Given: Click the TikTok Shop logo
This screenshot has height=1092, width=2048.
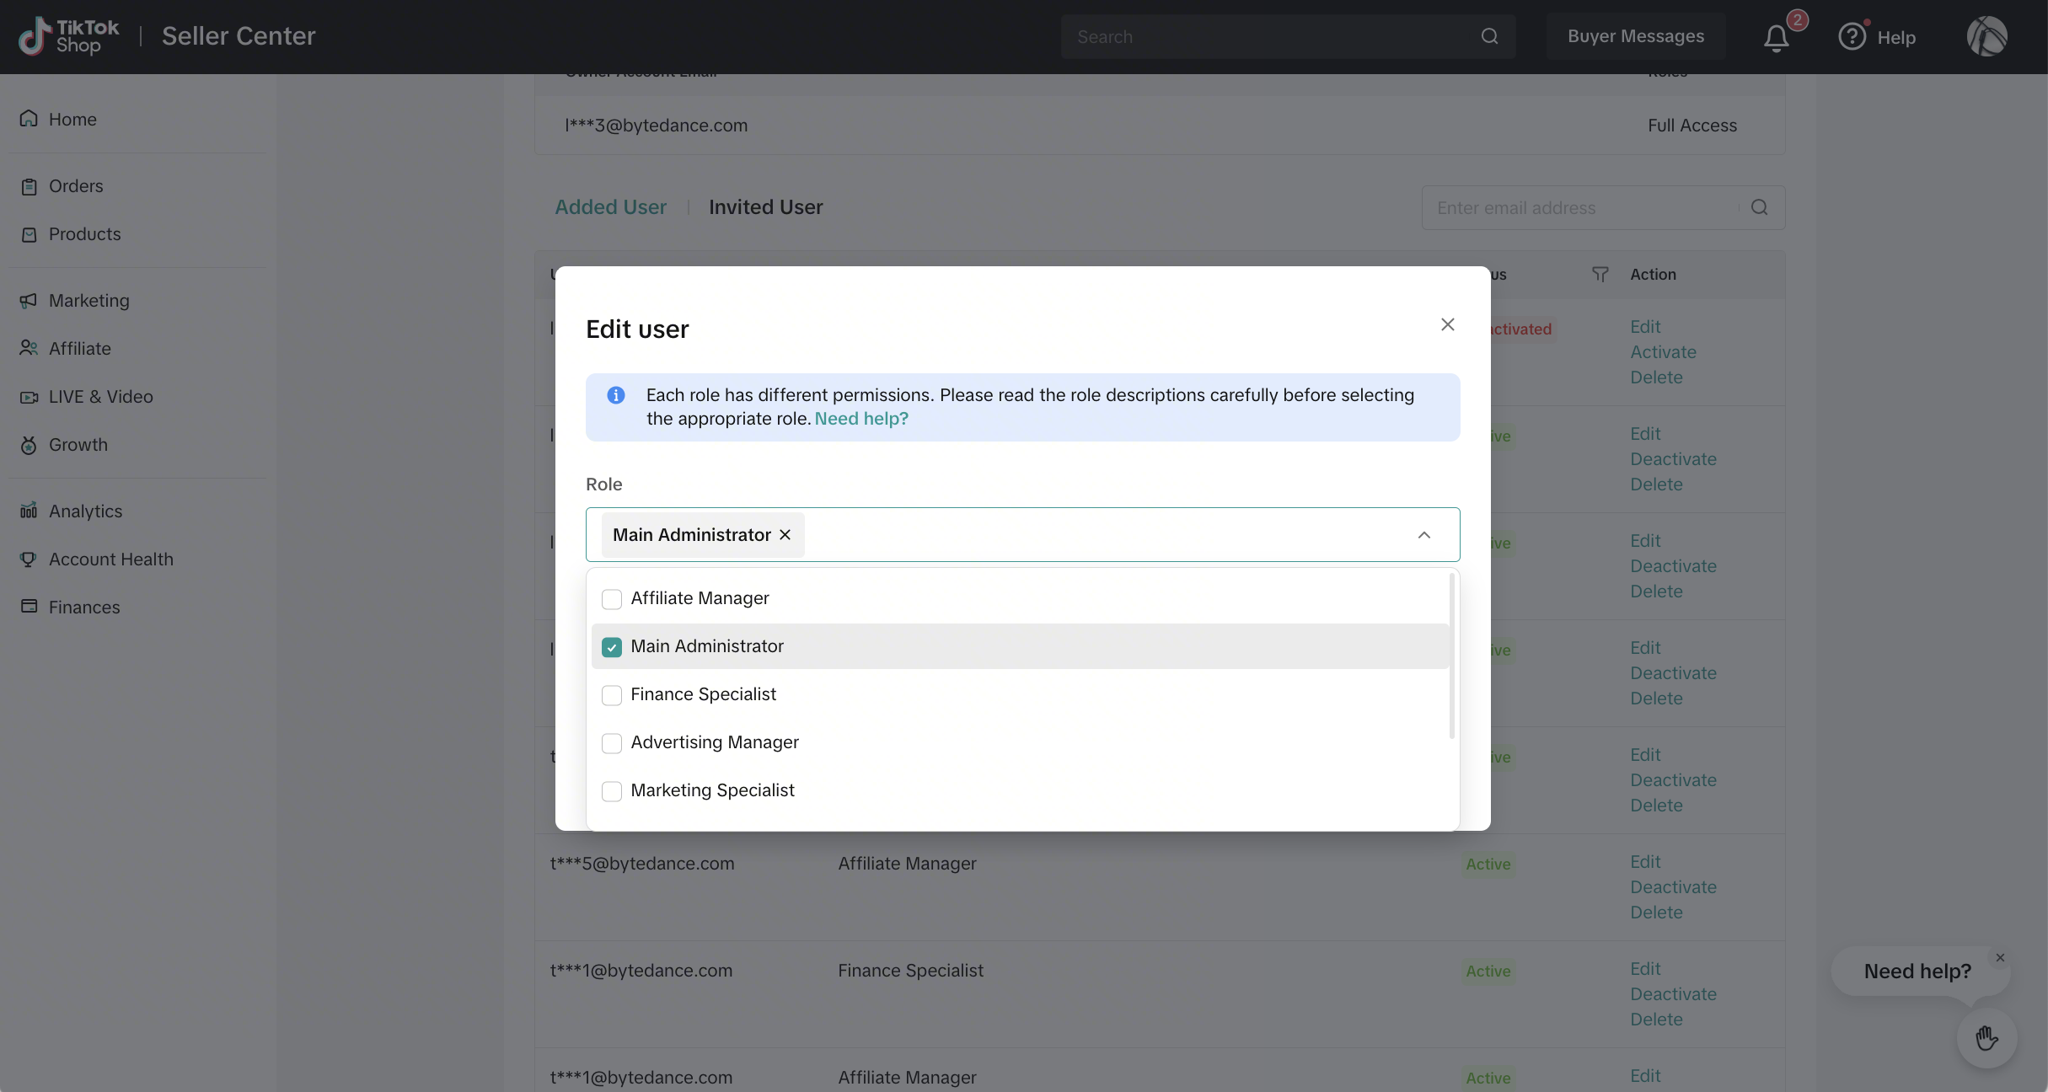Looking at the screenshot, I should [69, 36].
